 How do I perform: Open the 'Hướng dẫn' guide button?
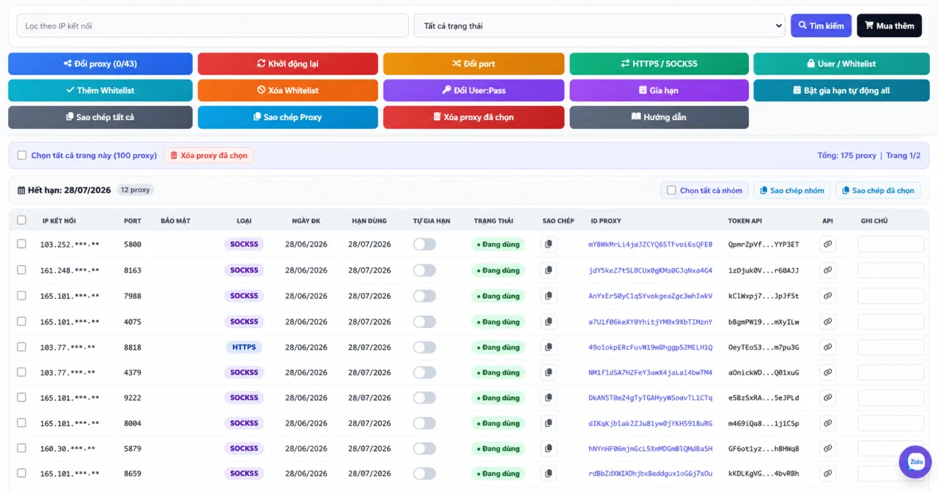coord(659,117)
